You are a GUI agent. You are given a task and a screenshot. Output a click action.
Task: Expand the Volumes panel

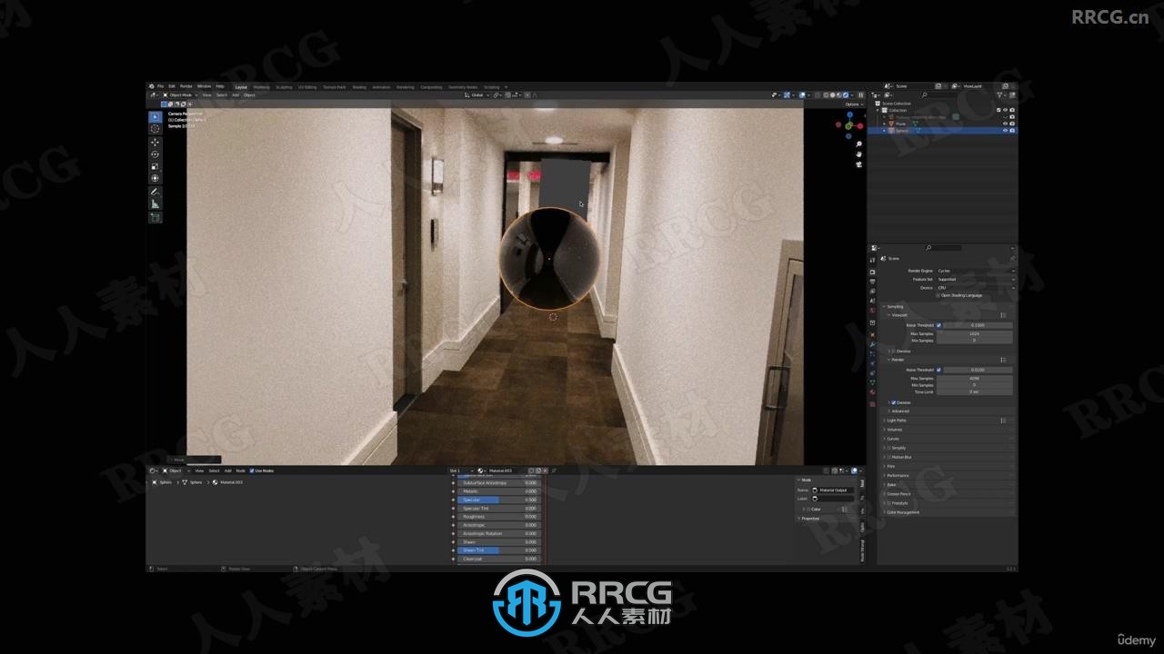(894, 430)
